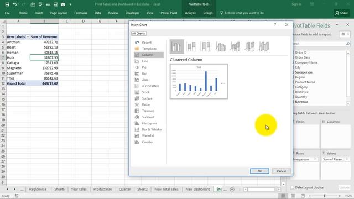Choose Area chart type
This screenshot has height=199, width=354.
pyautogui.click(x=149, y=80)
